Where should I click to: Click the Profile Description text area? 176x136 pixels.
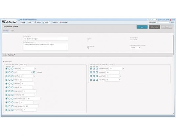pos(45,47)
